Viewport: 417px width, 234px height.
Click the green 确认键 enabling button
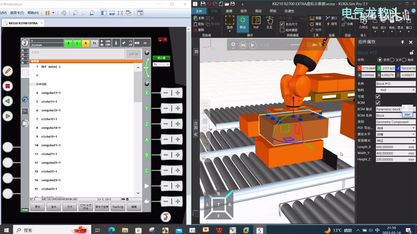(161, 58)
